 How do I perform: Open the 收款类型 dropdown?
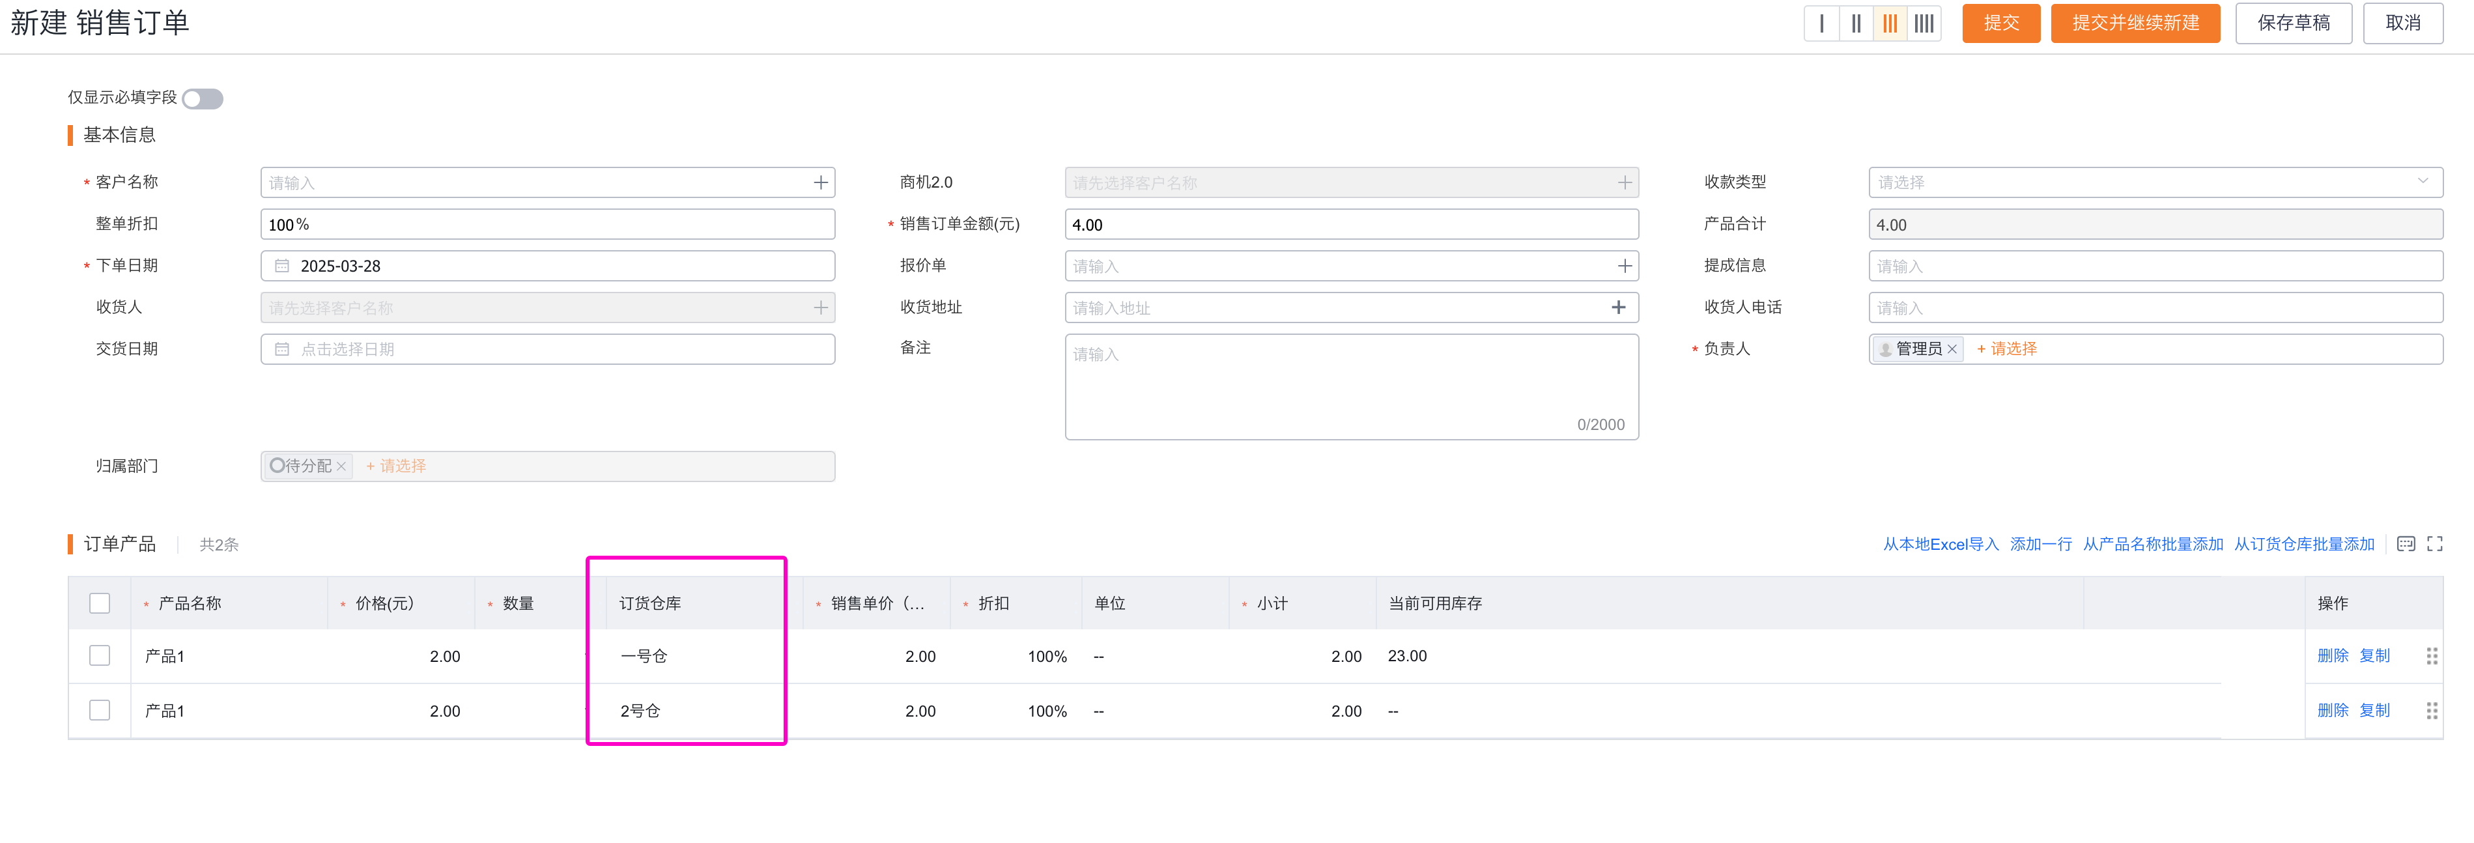2155,182
